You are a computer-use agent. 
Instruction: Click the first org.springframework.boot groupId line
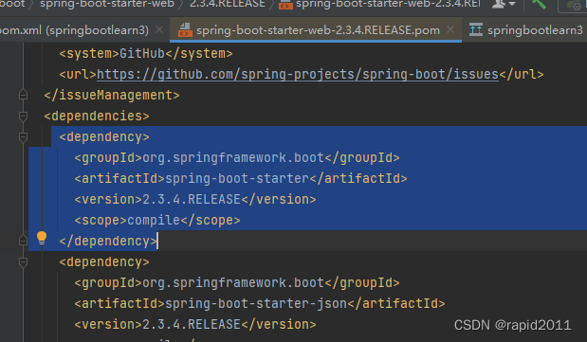click(x=237, y=157)
